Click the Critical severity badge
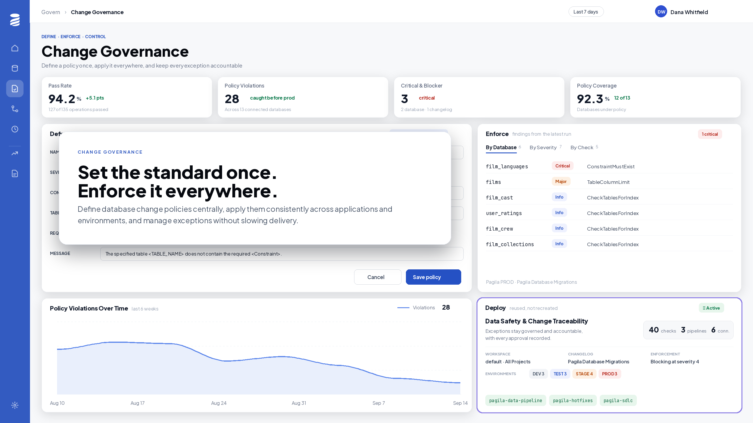 click(562, 166)
